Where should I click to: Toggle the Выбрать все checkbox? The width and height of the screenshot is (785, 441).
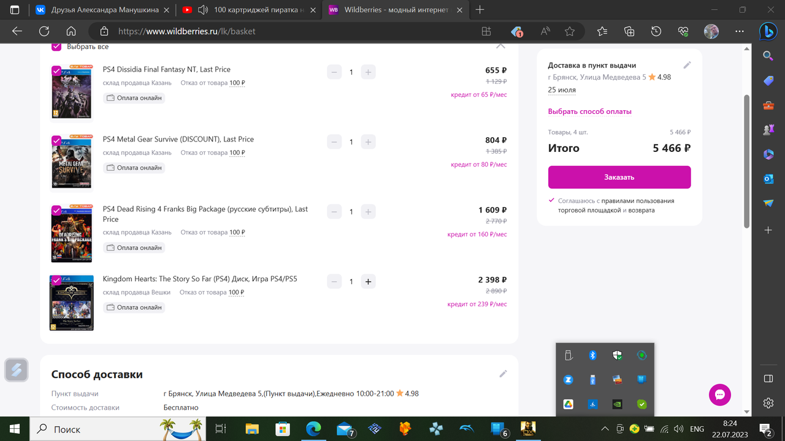click(x=56, y=47)
